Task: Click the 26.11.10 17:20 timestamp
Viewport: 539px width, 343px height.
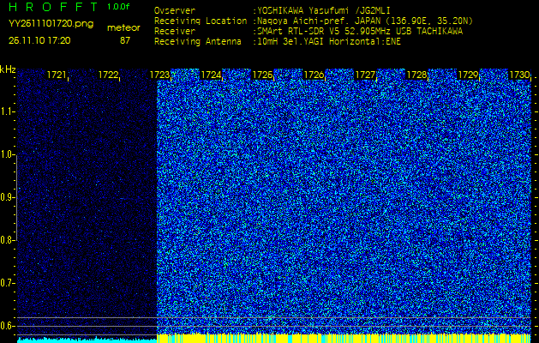Action: (x=39, y=40)
